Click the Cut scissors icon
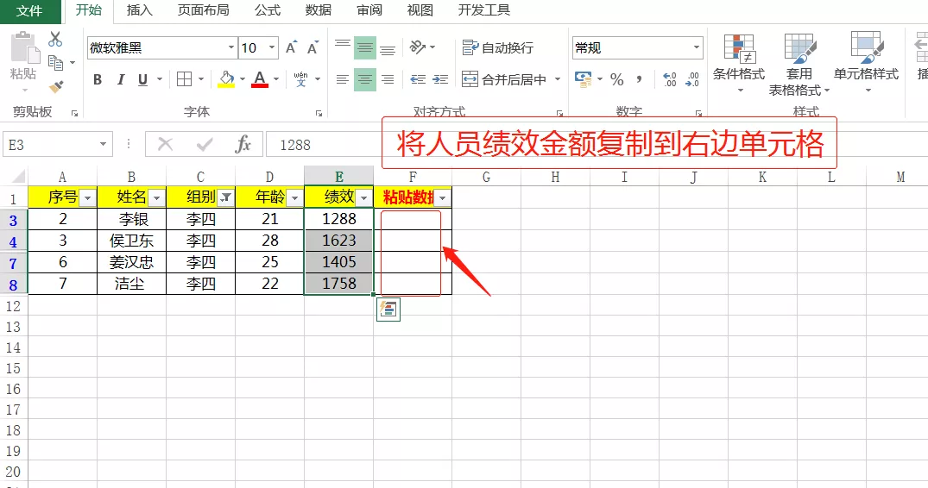The image size is (928, 488). (55, 39)
